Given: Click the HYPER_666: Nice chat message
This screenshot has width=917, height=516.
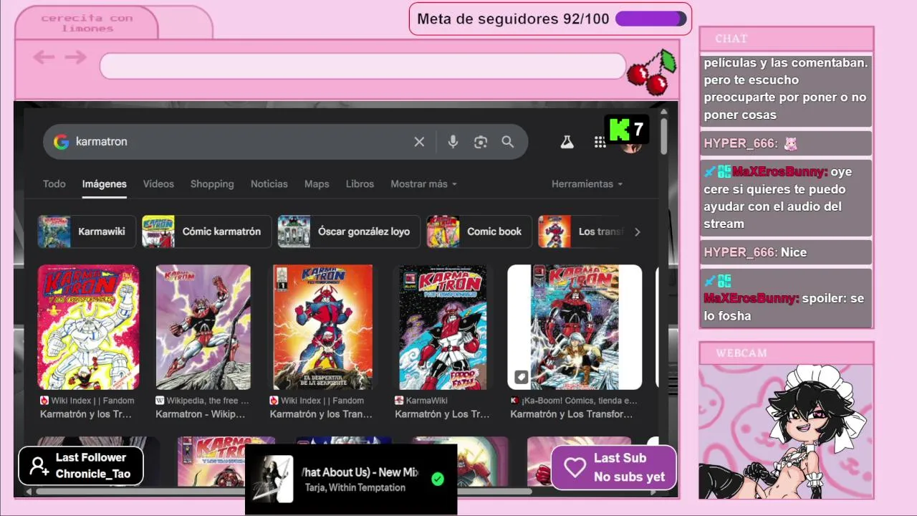Looking at the screenshot, I should tap(786, 252).
